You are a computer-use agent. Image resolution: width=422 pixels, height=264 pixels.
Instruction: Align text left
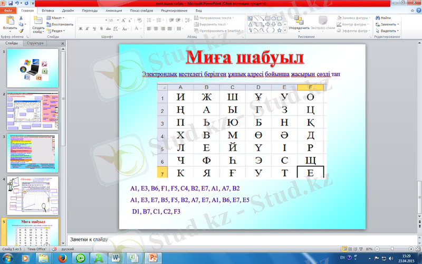point(149,29)
